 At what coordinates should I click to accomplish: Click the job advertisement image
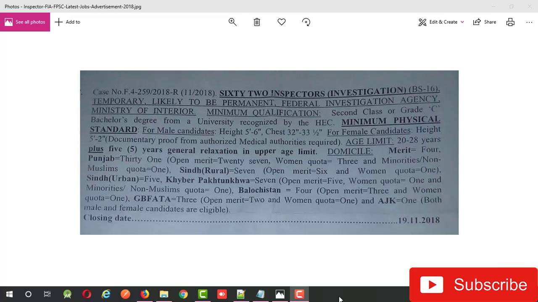[x=269, y=152]
